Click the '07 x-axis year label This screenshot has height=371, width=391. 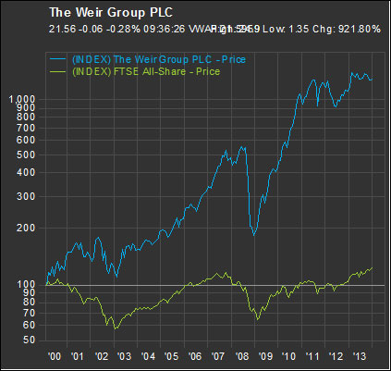(x=218, y=357)
